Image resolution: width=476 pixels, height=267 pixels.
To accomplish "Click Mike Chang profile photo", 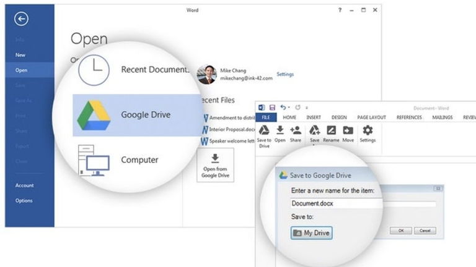I will pyautogui.click(x=206, y=74).
